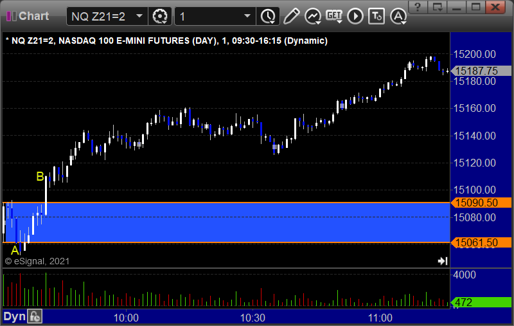Select the pencil drawing tools icon

click(291, 16)
